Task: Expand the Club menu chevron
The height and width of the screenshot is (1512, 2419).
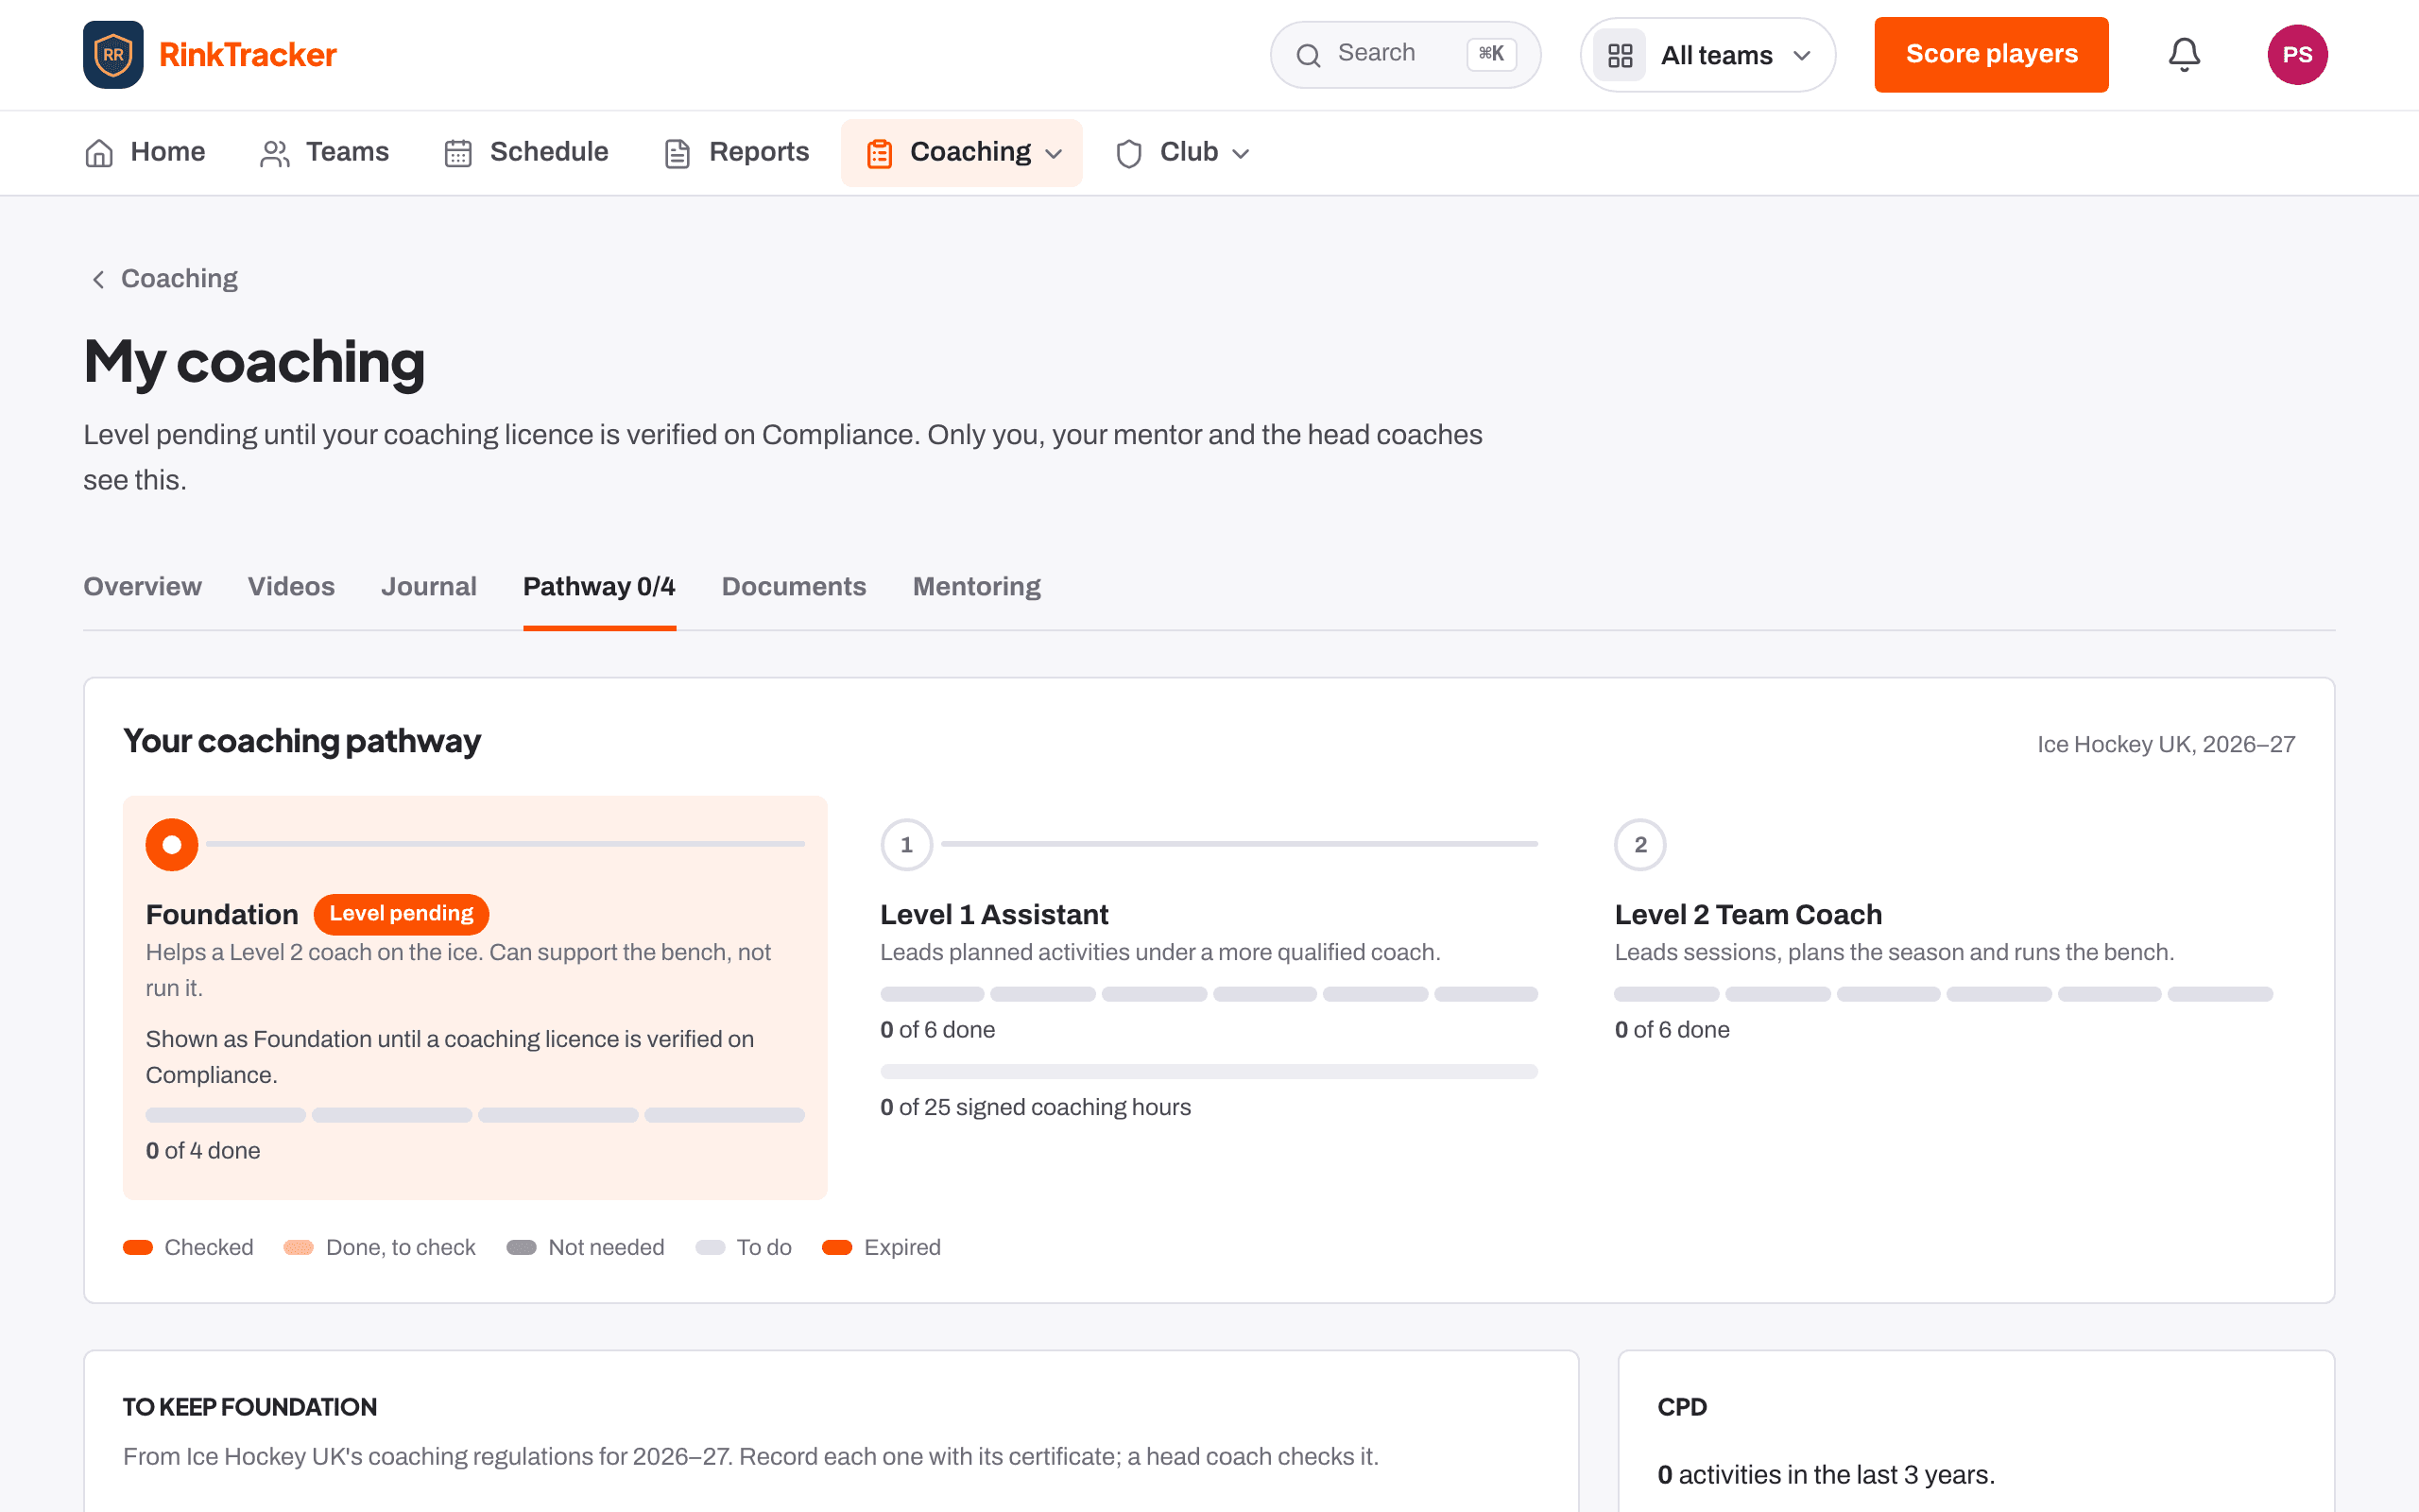Action: pos(1241,154)
